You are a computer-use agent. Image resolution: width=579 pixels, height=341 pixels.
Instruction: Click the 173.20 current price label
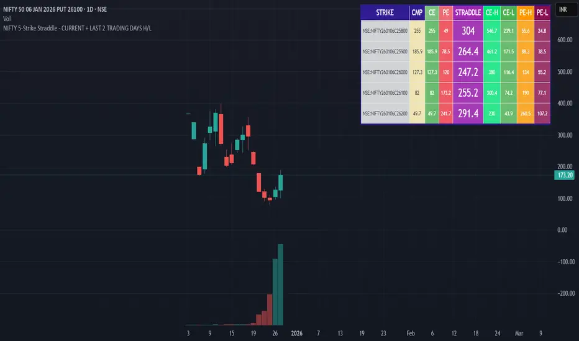(565, 175)
